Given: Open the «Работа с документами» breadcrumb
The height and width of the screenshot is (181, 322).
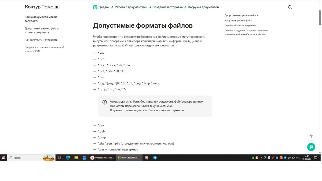Looking at the screenshot, I should pyautogui.click(x=131, y=7).
